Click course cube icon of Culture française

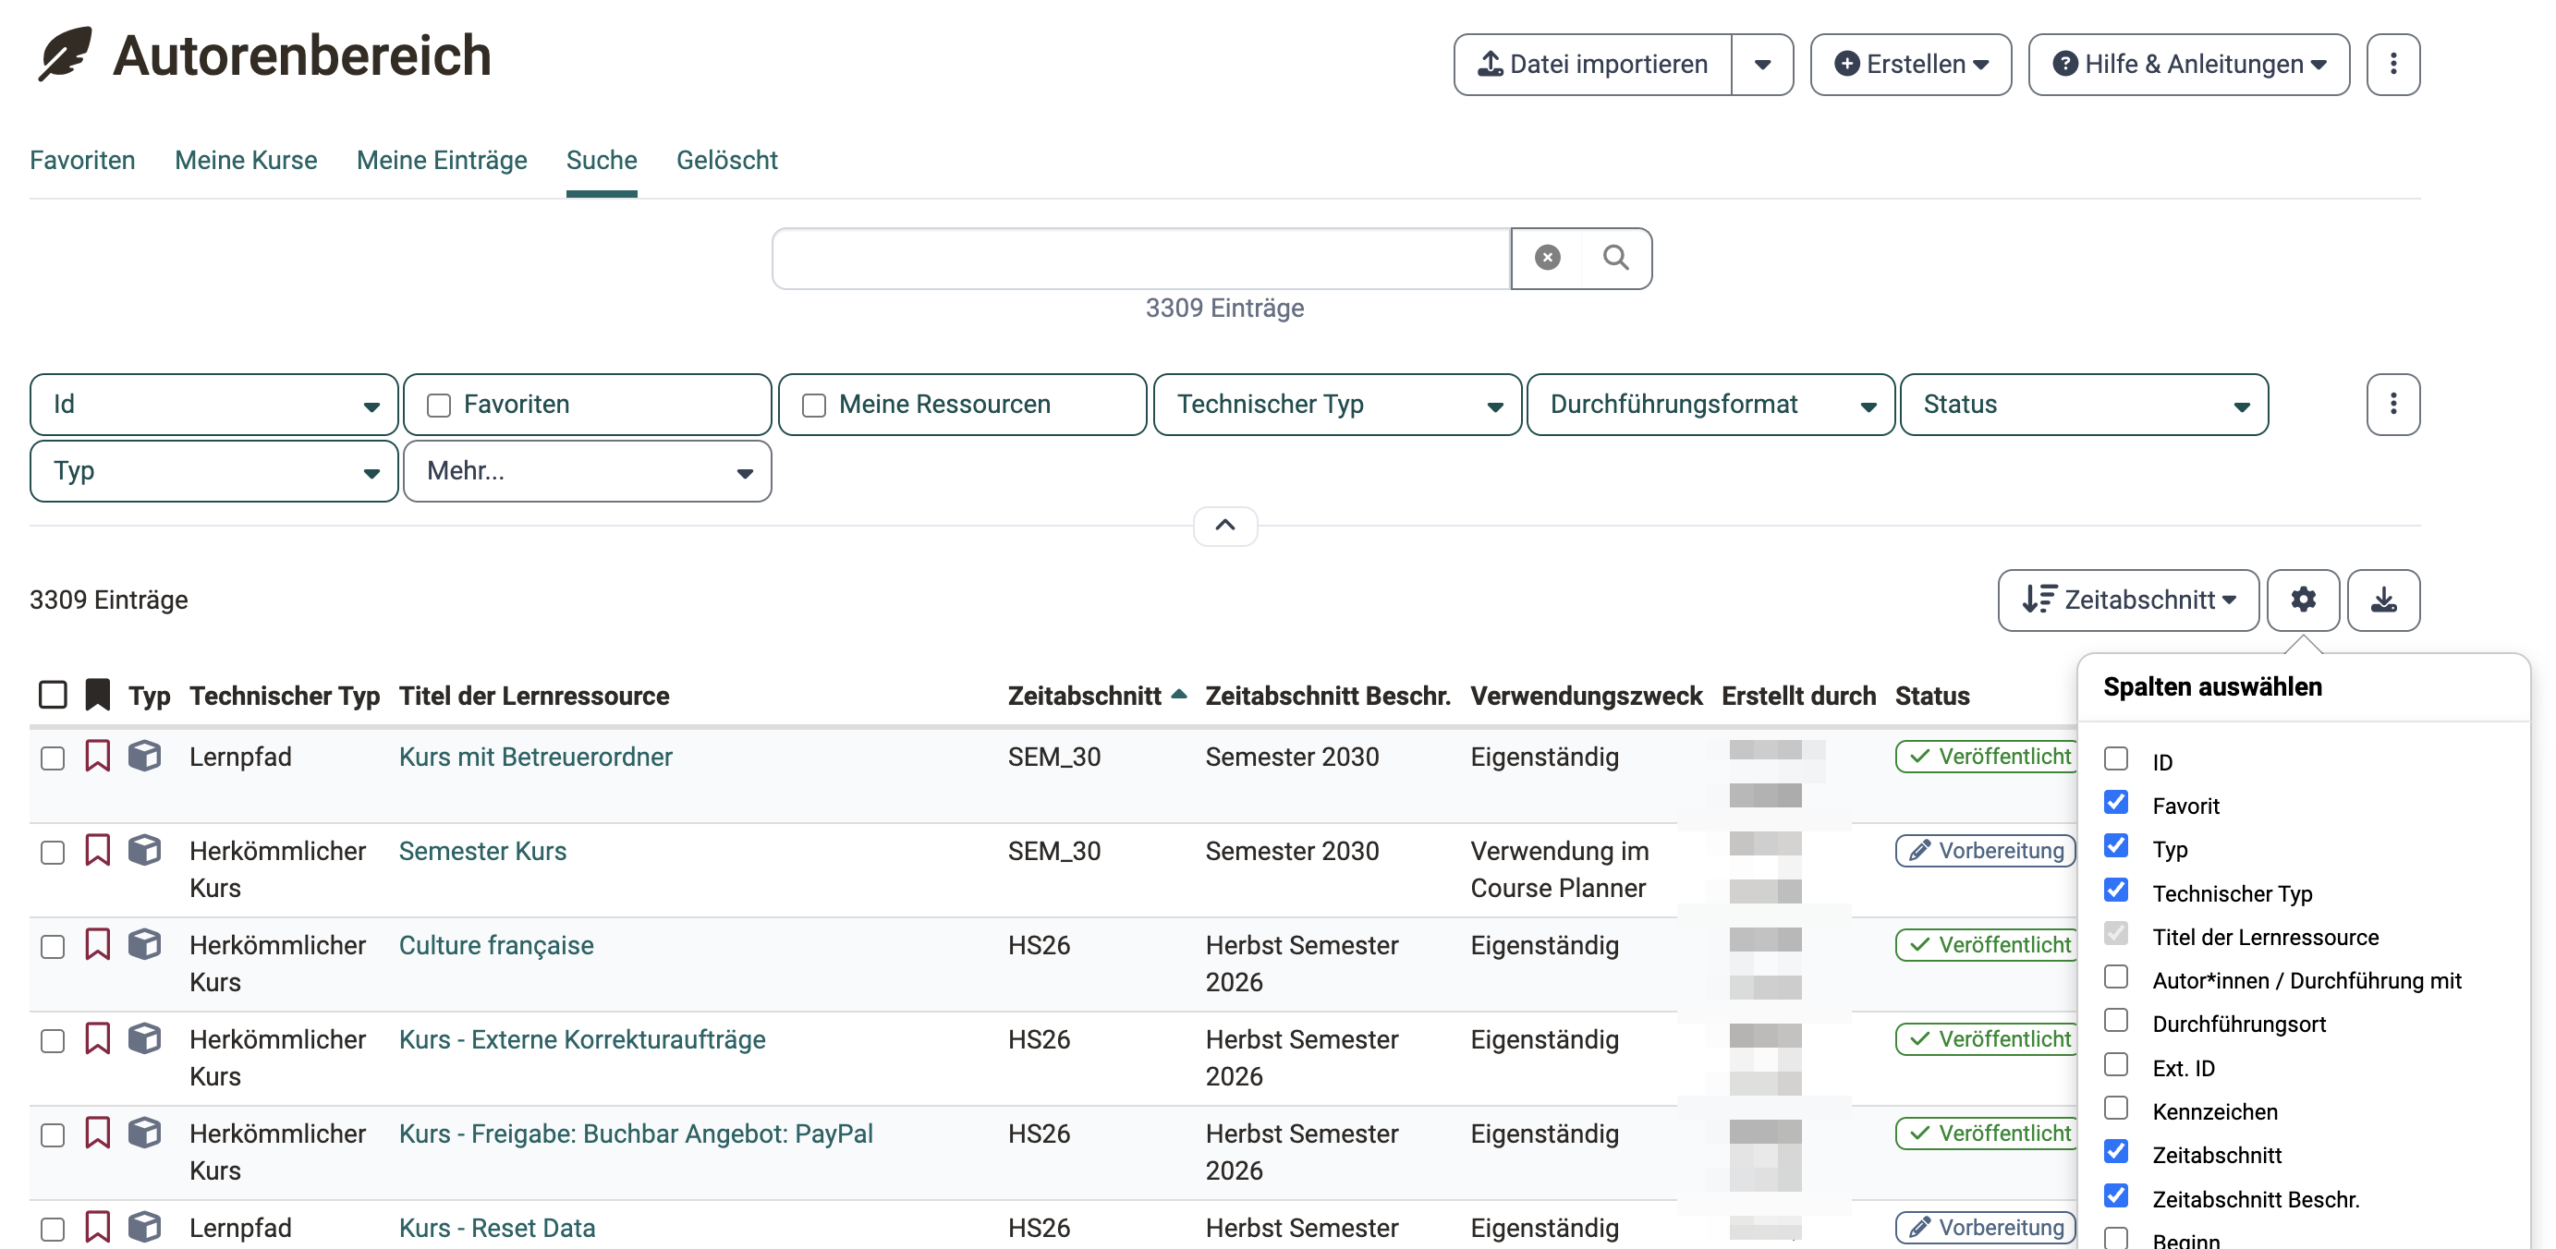pyautogui.click(x=145, y=944)
